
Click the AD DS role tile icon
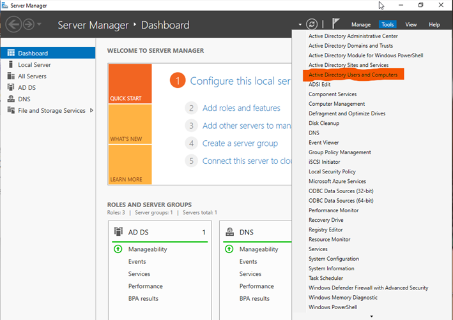click(118, 231)
